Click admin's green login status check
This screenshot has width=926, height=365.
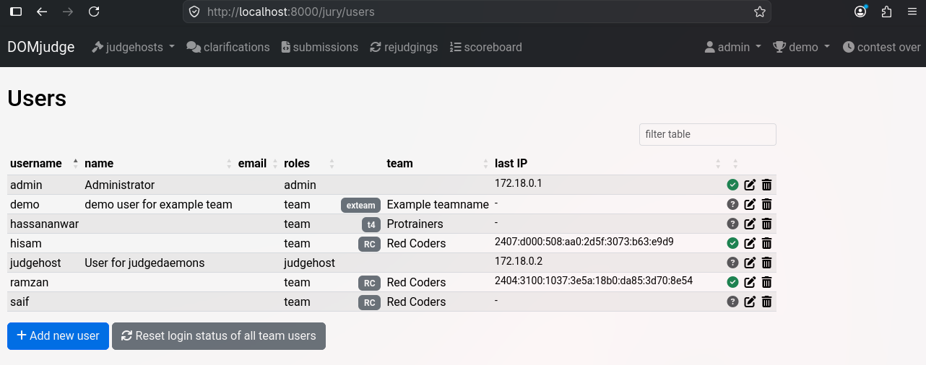coord(732,185)
